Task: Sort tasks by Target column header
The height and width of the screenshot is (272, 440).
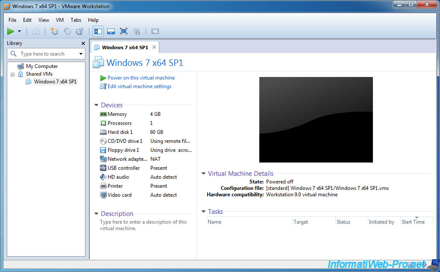Action: coord(314,222)
